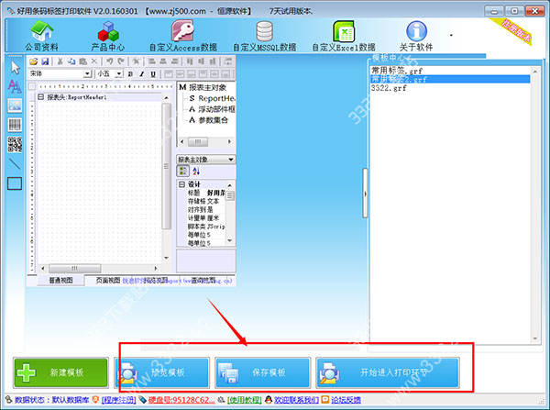Open 关于软件 info dialog
The width and height of the screenshot is (550, 410).
point(416,36)
